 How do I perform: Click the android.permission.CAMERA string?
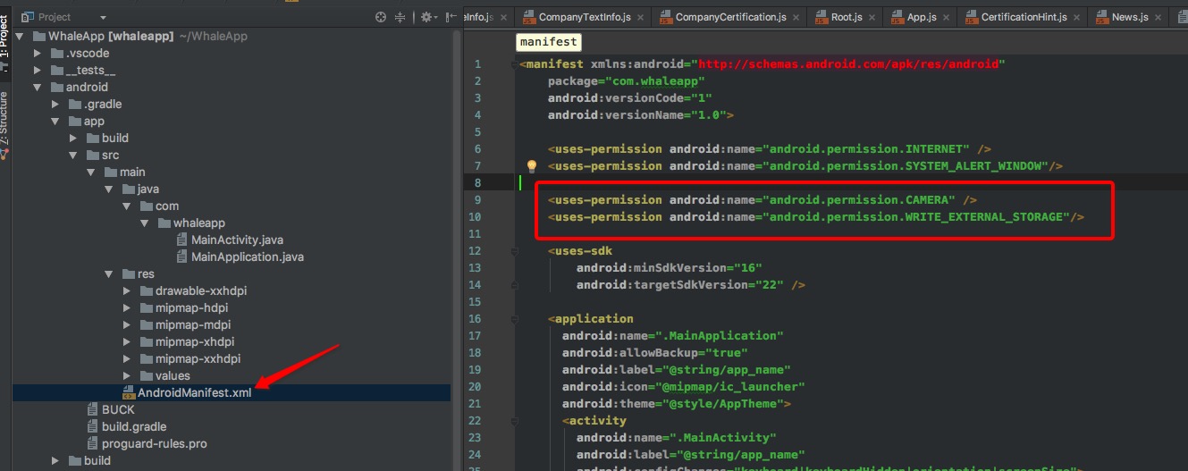(x=859, y=200)
